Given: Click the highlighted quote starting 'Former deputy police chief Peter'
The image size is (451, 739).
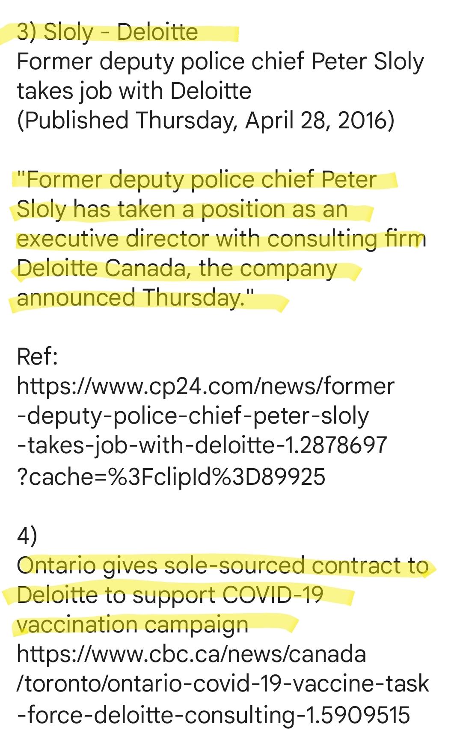Looking at the screenshot, I should click(221, 238).
